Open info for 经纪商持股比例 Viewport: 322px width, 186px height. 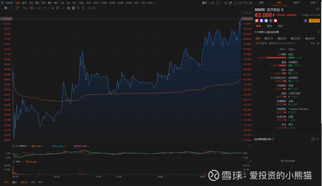pyautogui.click(x=273, y=139)
